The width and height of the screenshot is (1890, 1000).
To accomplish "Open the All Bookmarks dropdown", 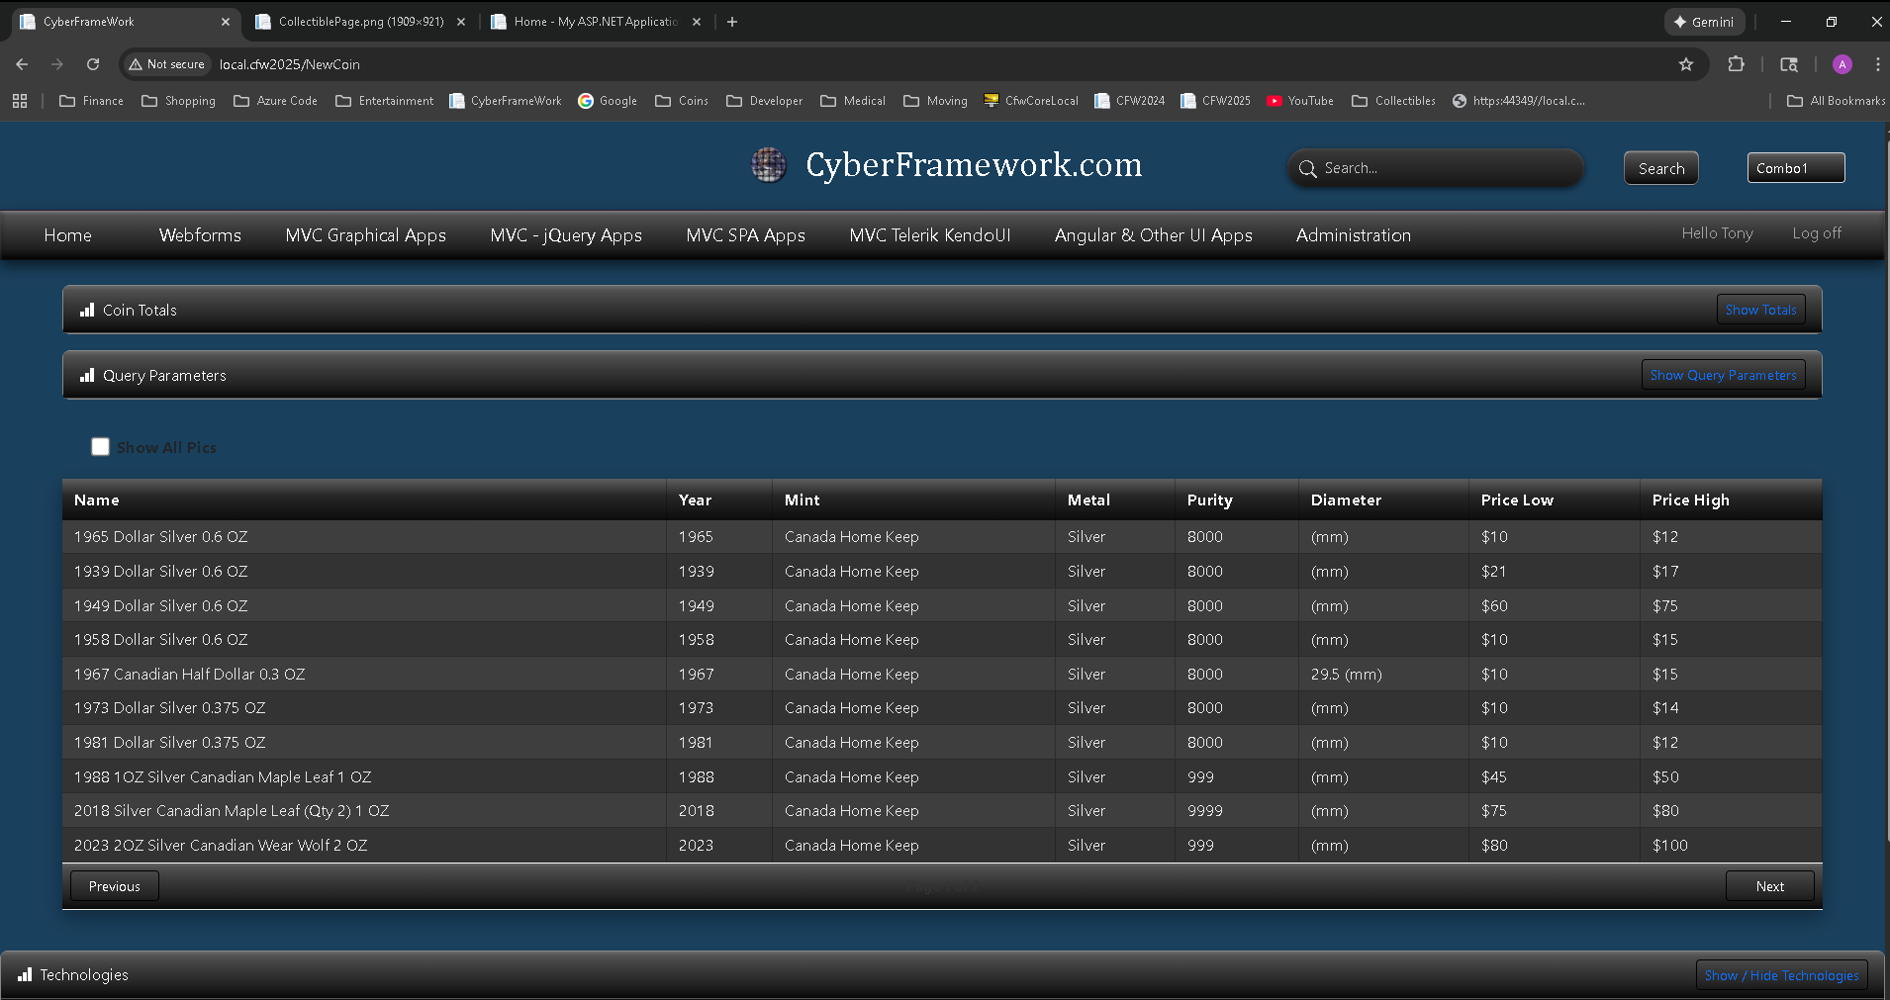I will click(1834, 100).
